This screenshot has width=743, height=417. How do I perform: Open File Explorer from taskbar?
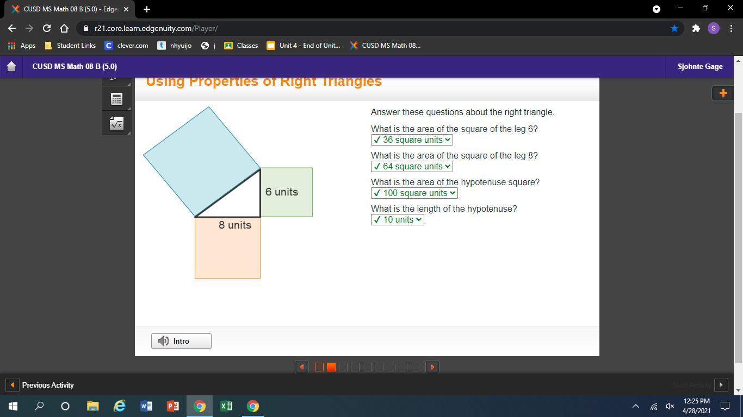92,406
